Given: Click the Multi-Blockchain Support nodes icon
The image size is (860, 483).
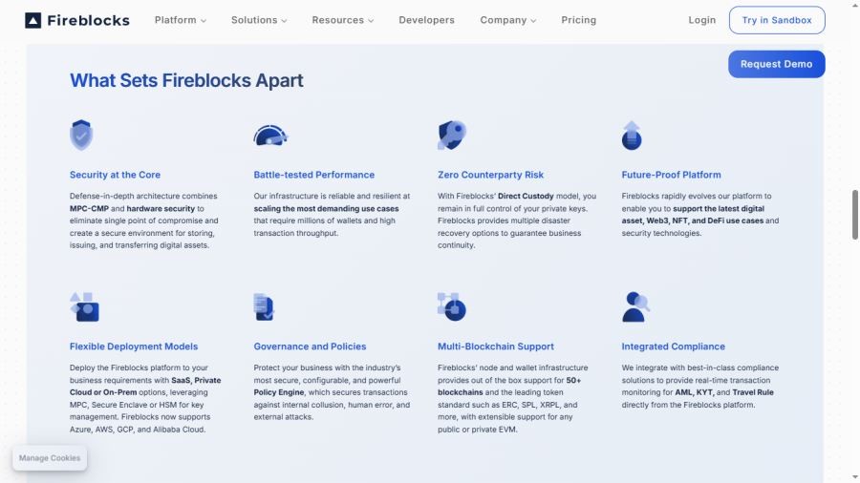Looking at the screenshot, I should tap(452, 306).
